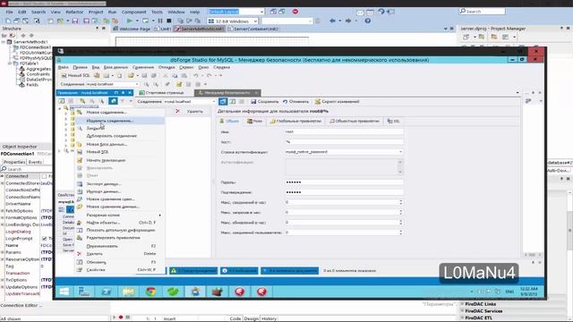Open the Глобальные привилегии tab
The width and height of the screenshot is (573, 322).
click(295, 122)
